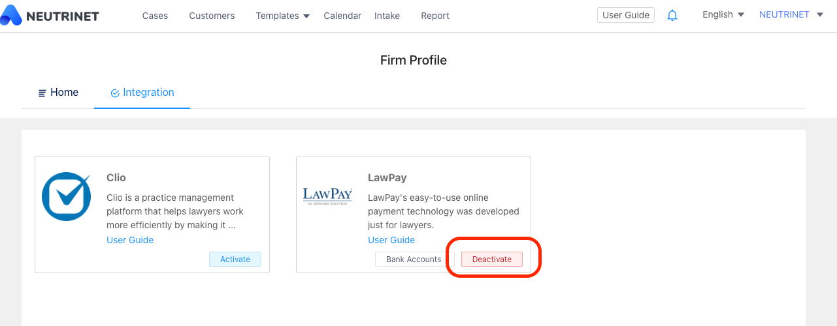Click the LawPay logo image

tap(328, 196)
